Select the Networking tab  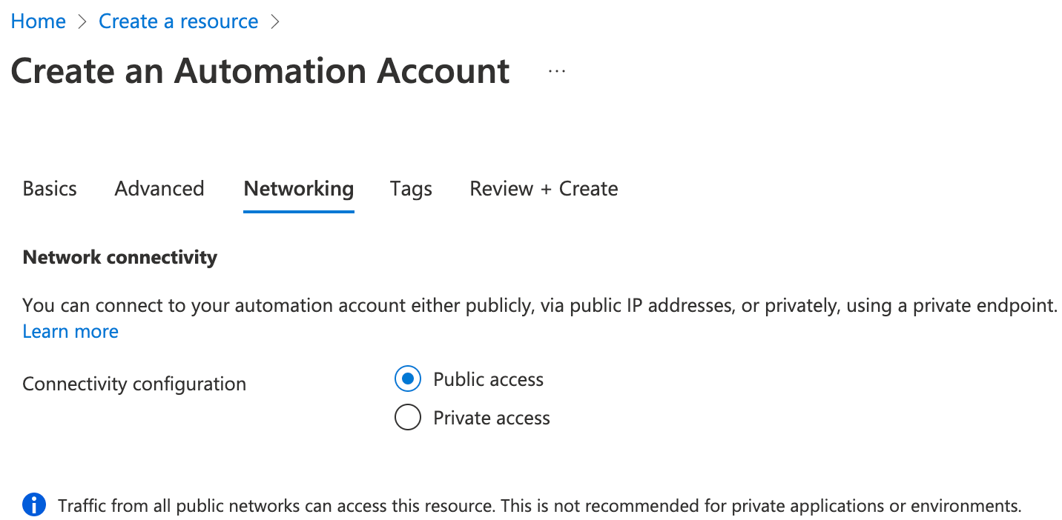point(298,189)
